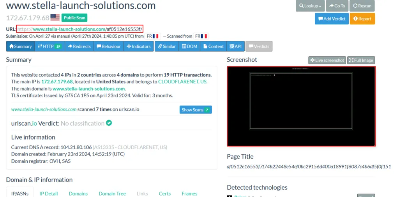399x197 pixels.
Task: Open the Full Image view
Action: tap(361, 60)
